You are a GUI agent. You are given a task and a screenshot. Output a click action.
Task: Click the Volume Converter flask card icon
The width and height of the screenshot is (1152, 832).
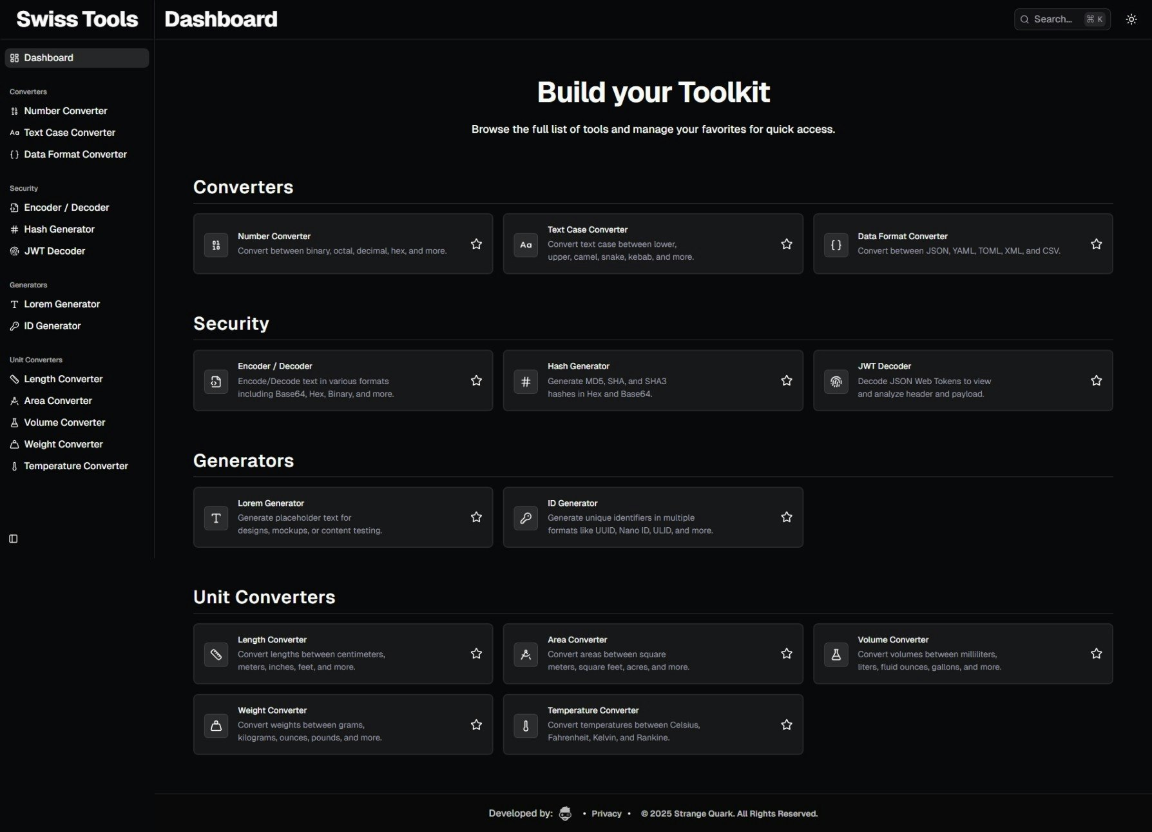(836, 655)
